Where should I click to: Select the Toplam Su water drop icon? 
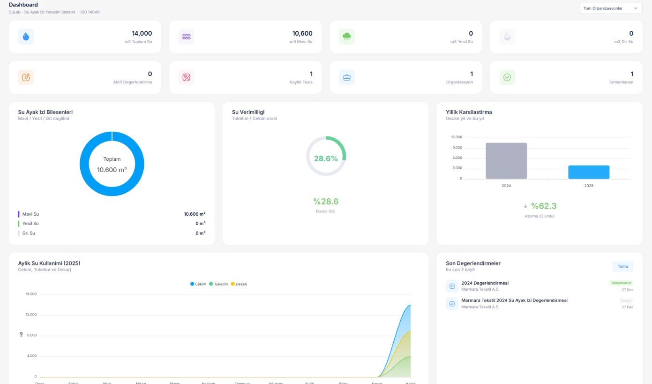pyautogui.click(x=26, y=36)
